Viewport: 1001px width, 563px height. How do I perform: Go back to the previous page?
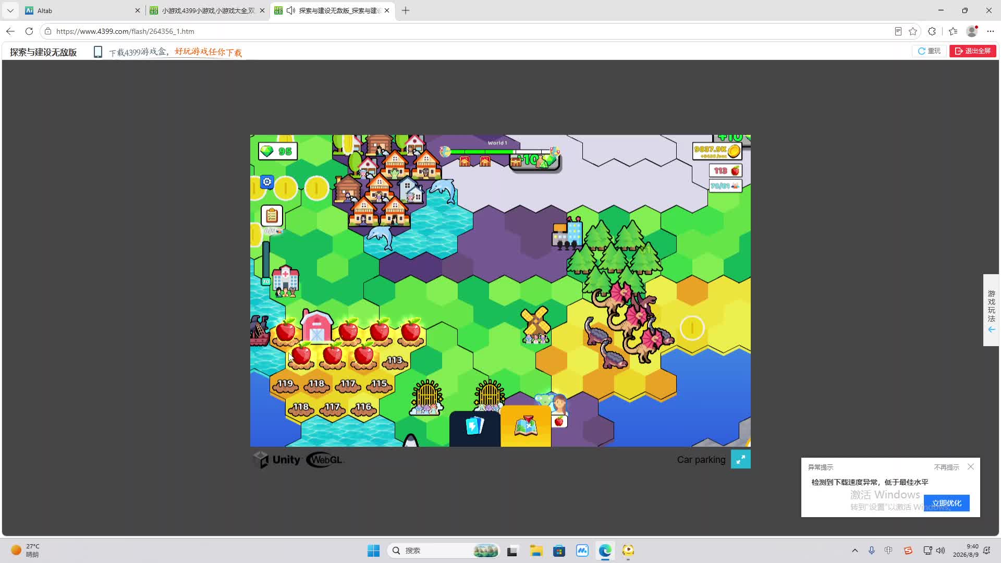click(10, 31)
